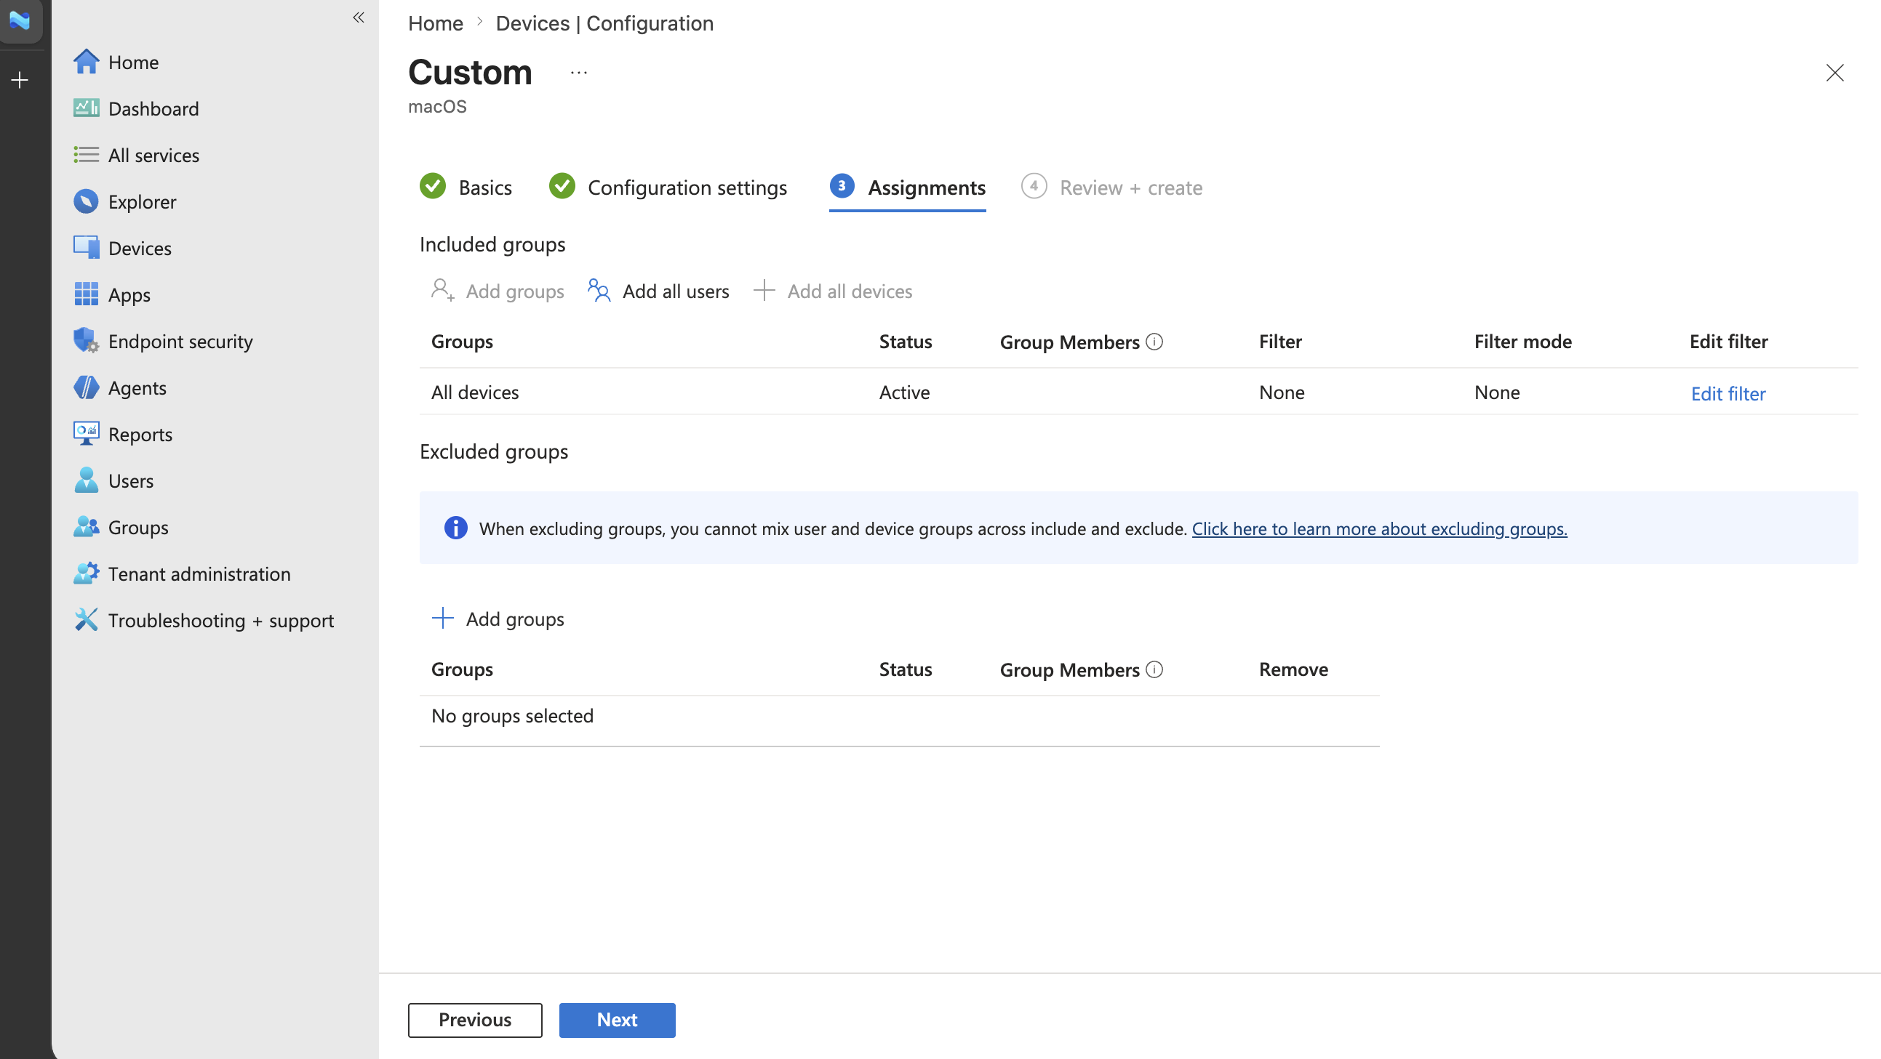Click the Filter column header
This screenshot has width=1881, height=1059.
1279,341
